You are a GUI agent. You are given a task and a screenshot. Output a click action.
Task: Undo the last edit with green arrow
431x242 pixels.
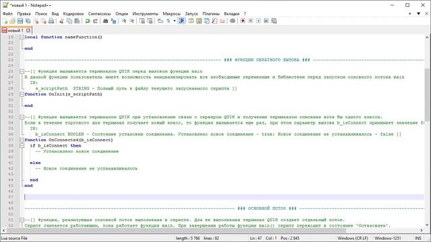[88, 21]
